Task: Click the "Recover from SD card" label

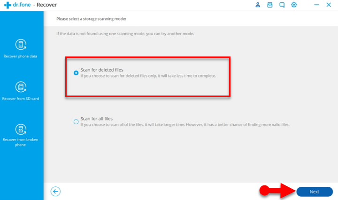Action: pyautogui.click(x=20, y=98)
